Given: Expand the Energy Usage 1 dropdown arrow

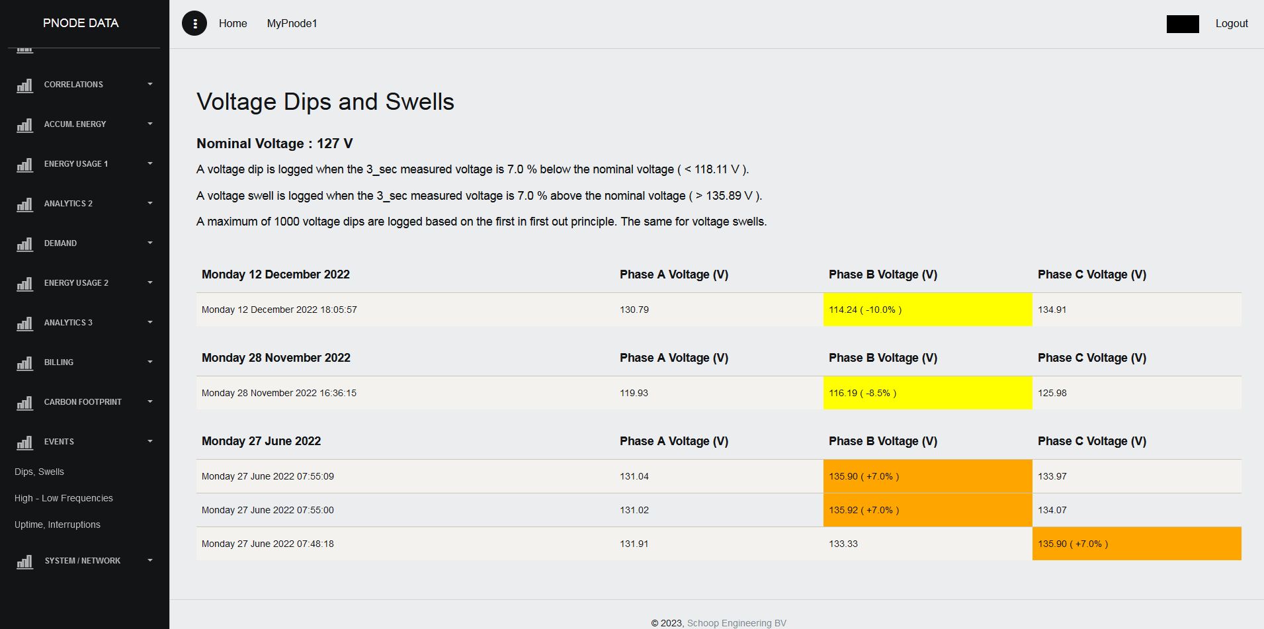Looking at the screenshot, I should (150, 163).
